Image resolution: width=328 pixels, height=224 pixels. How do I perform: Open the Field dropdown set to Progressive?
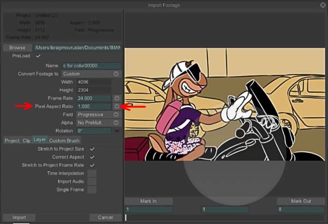pyautogui.click(x=99, y=115)
